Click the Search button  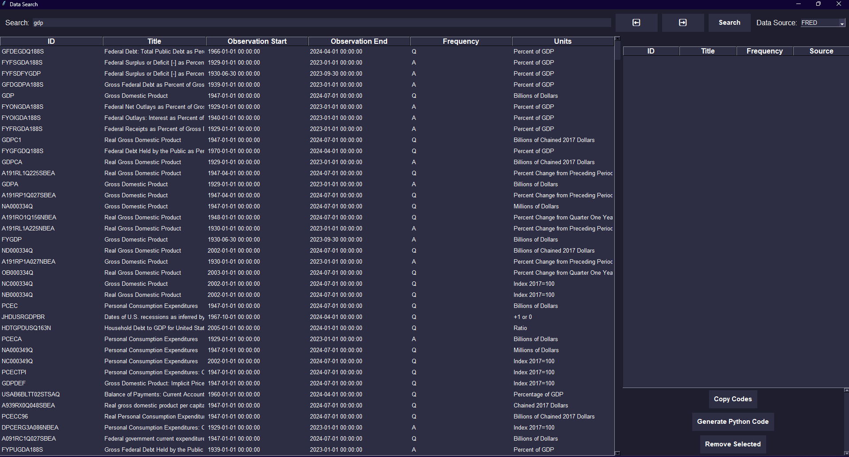729,23
